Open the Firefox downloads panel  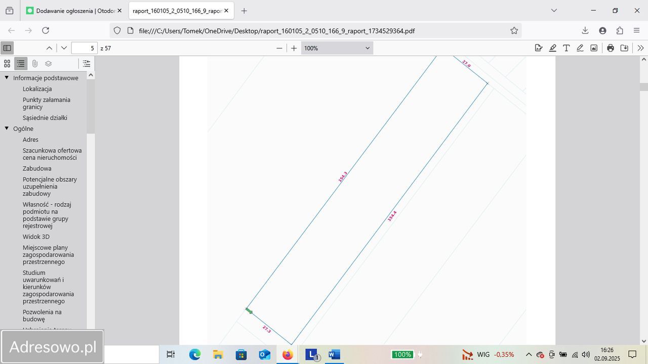[x=585, y=30]
